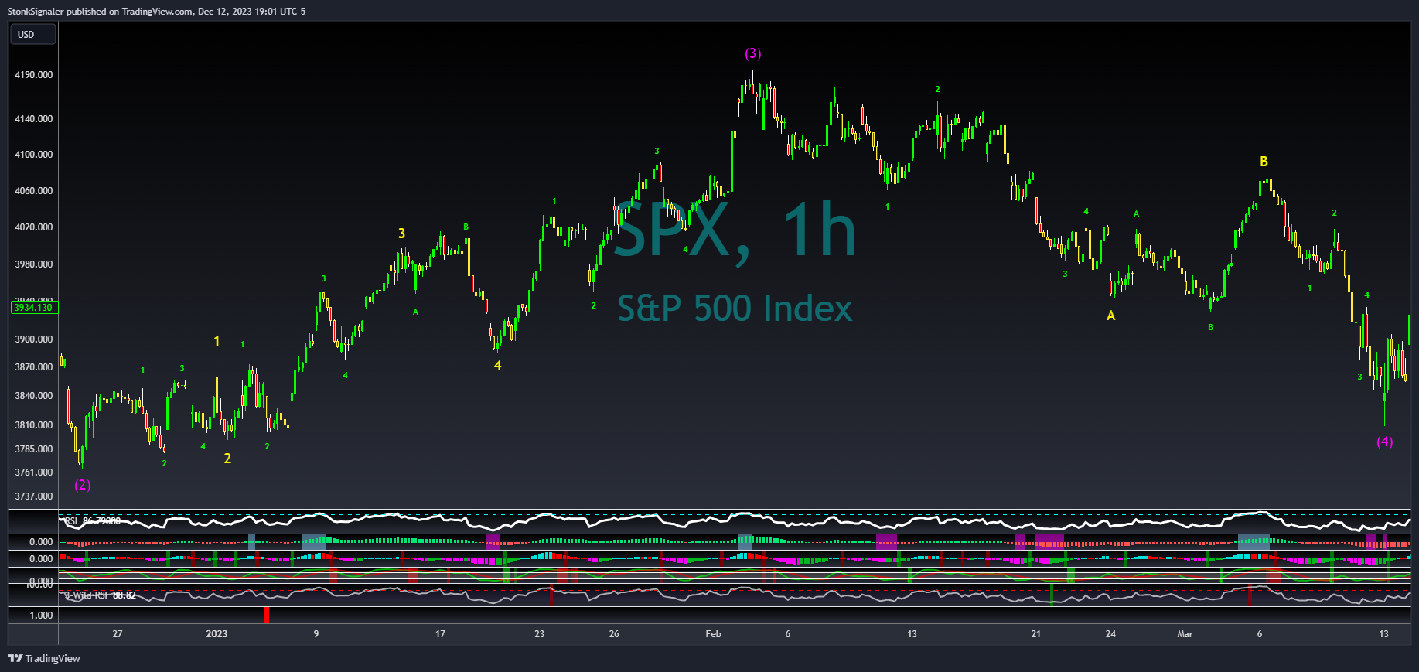Select the large yellow B wave label
The width and height of the screenshot is (1419, 672).
1264,162
